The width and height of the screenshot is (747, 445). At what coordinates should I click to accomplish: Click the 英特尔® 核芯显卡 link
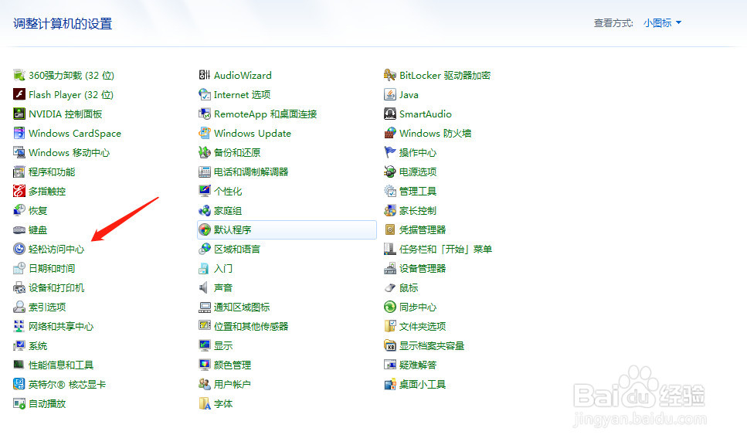(x=67, y=385)
